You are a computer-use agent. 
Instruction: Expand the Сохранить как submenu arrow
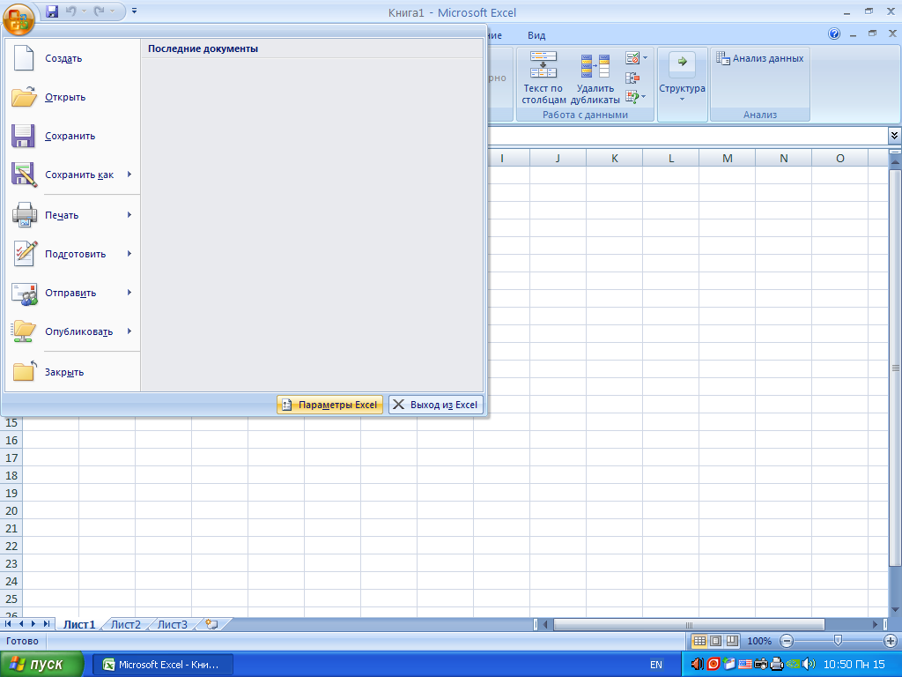[x=129, y=175]
